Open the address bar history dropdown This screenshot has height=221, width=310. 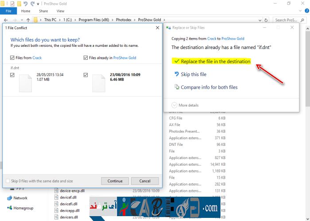tap(260, 20)
